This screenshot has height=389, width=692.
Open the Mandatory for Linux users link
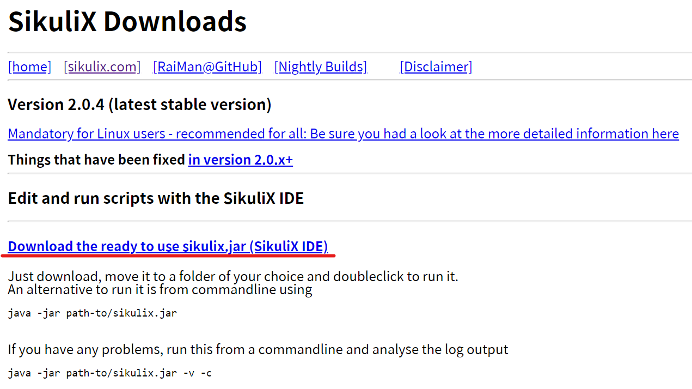(x=344, y=134)
